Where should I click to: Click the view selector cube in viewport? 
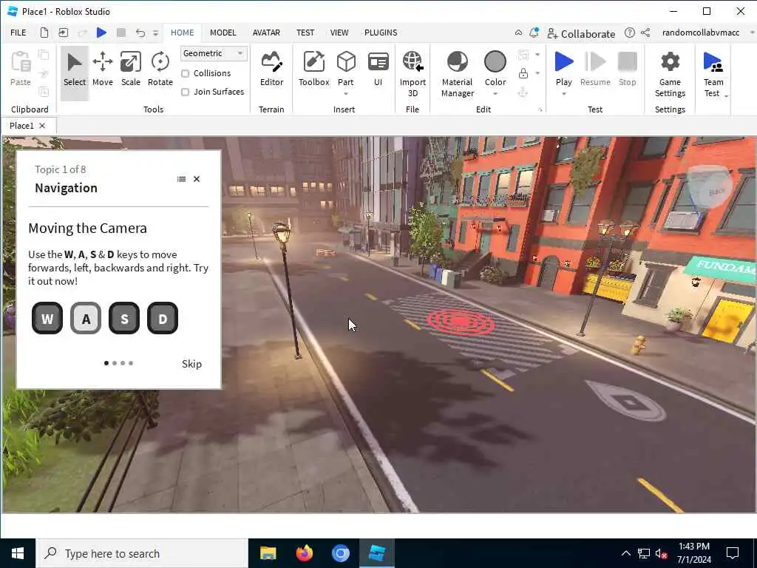coord(709,187)
